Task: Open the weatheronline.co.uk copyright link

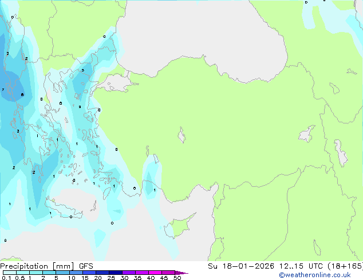Action: 315,275
